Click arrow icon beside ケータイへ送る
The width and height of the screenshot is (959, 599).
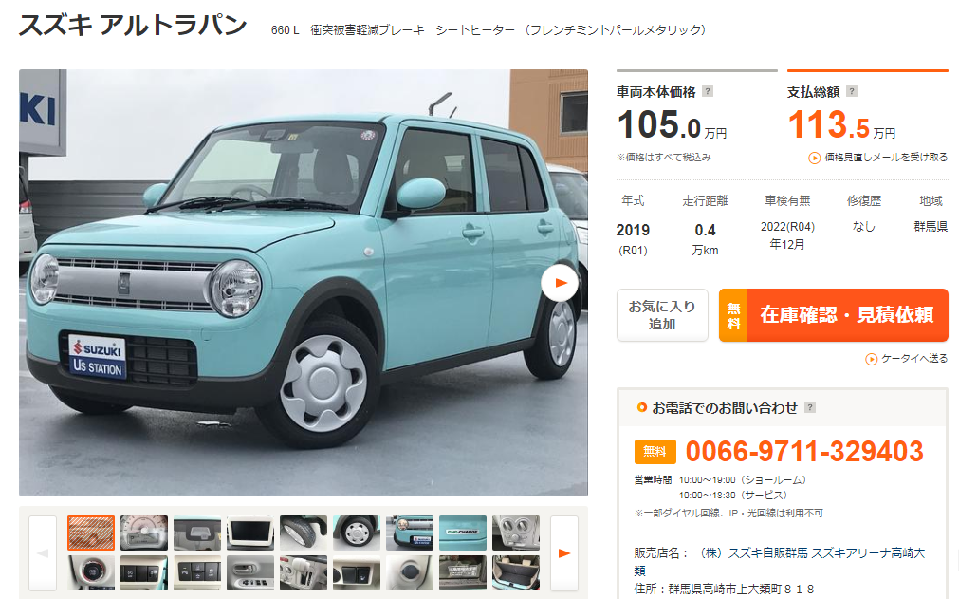pos(872,359)
